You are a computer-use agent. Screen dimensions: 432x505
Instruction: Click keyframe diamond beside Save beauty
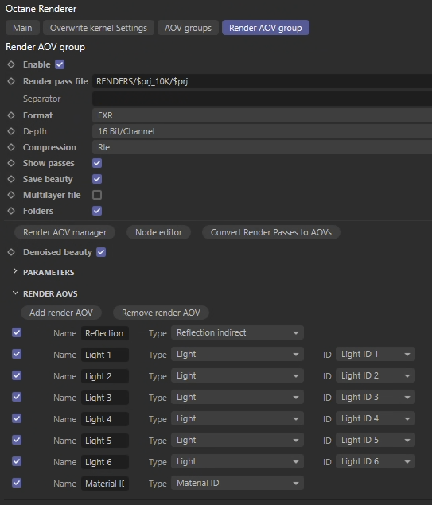tap(11, 179)
